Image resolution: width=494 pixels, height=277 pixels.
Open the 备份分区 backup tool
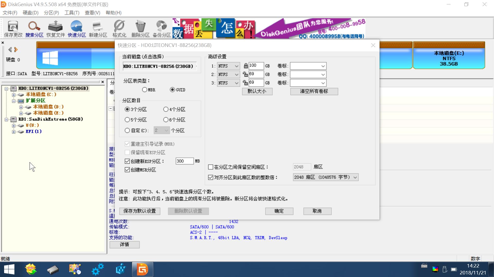pos(161,28)
